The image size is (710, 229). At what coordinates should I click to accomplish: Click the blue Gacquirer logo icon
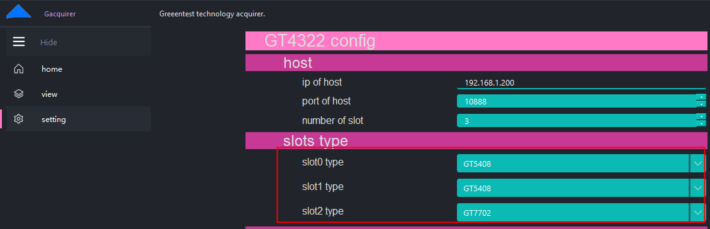tap(18, 11)
